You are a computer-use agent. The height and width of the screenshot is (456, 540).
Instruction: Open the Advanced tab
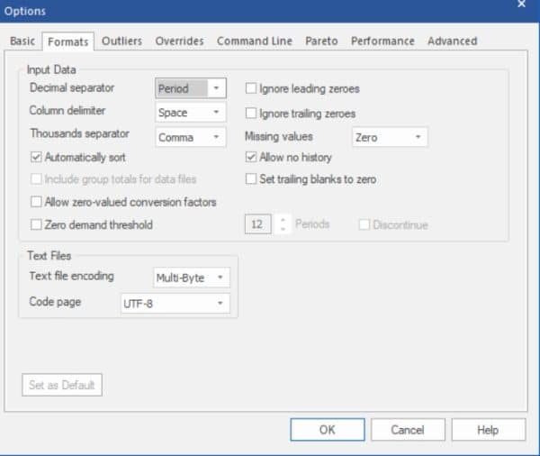click(452, 41)
